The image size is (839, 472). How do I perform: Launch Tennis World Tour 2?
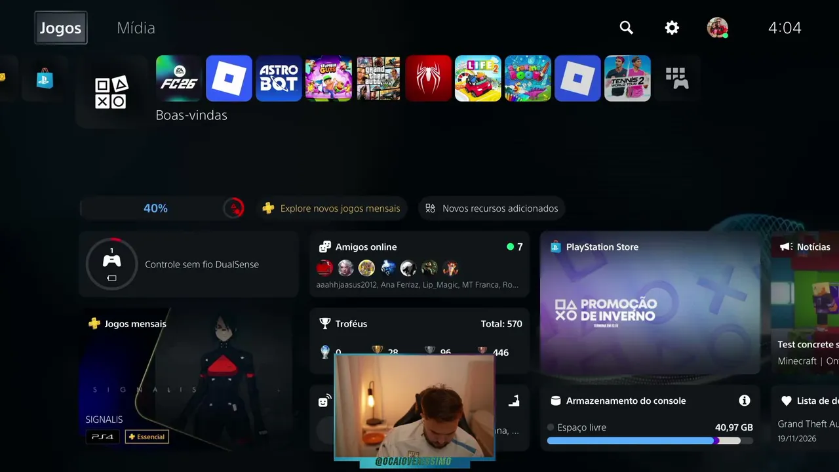pyautogui.click(x=627, y=78)
